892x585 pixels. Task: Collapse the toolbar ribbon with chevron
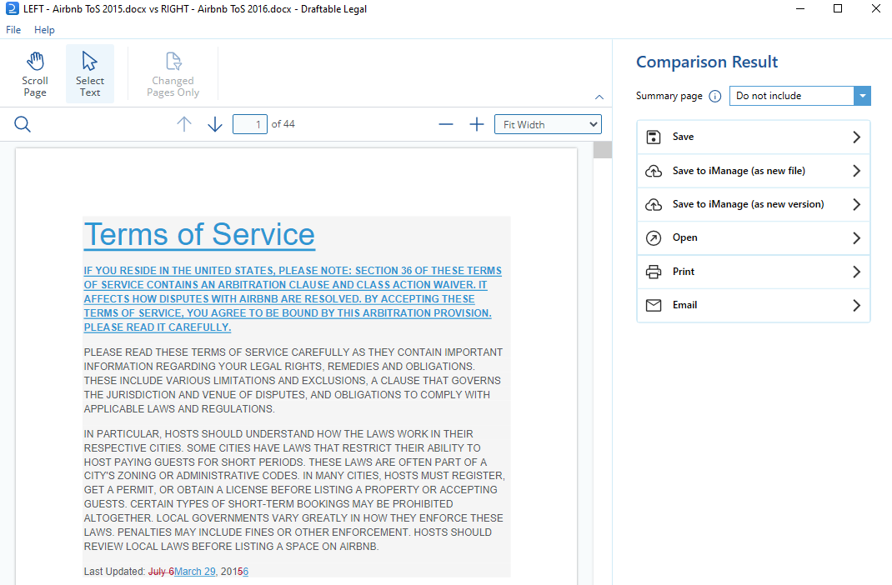pyautogui.click(x=599, y=97)
